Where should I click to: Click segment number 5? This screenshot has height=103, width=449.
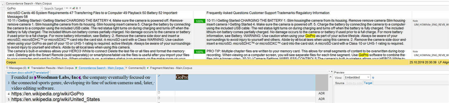[x=8, y=99]
